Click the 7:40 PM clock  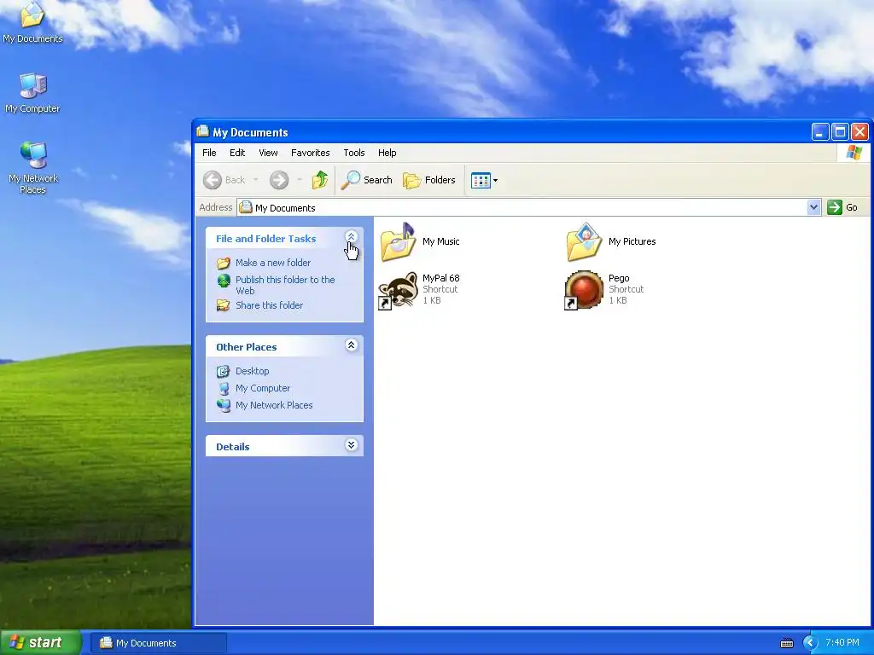point(842,643)
